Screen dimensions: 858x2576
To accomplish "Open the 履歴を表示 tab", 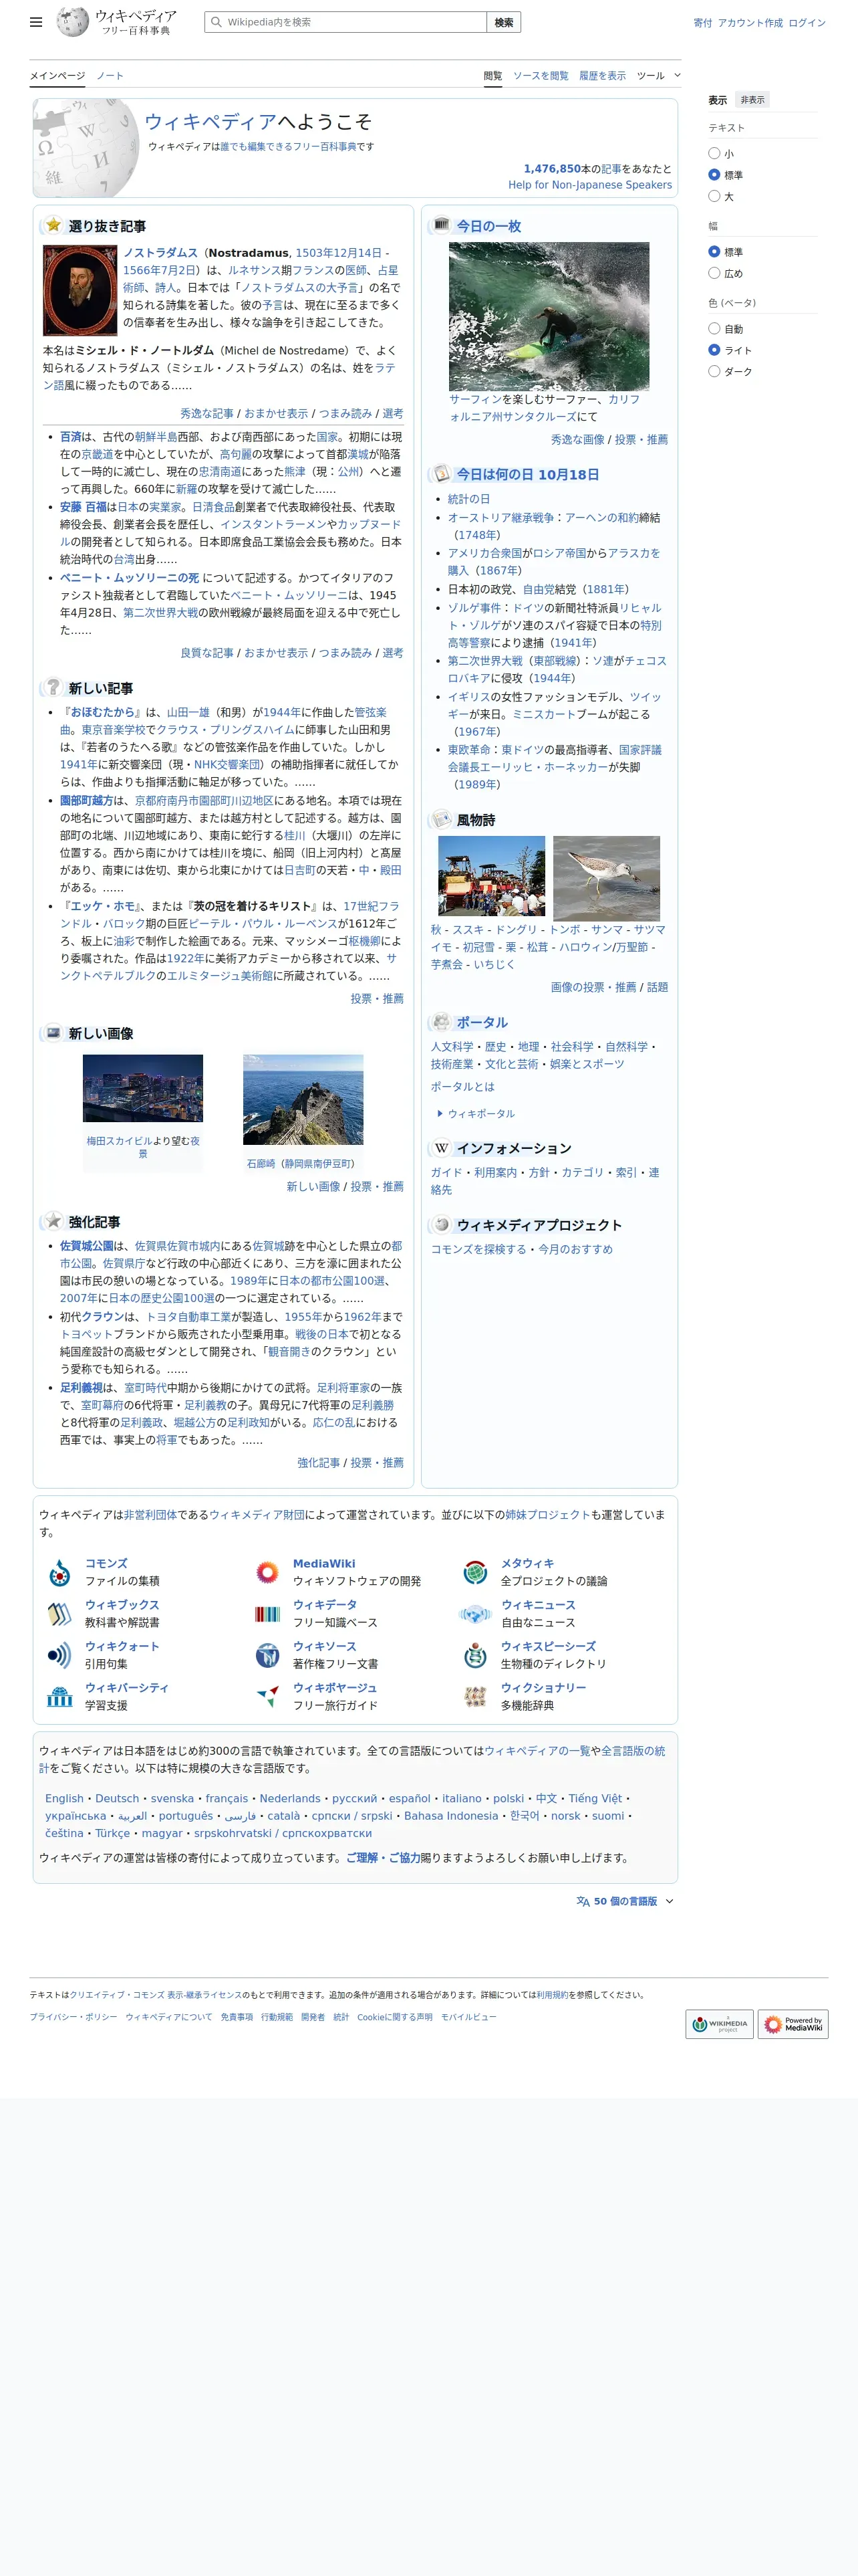I will (602, 75).
